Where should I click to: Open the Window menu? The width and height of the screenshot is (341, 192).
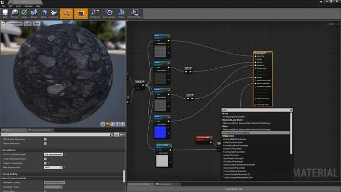point(28,6)
